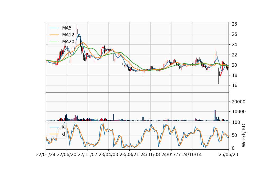Click the 23/04/03 date tick label

coord(108,155)
